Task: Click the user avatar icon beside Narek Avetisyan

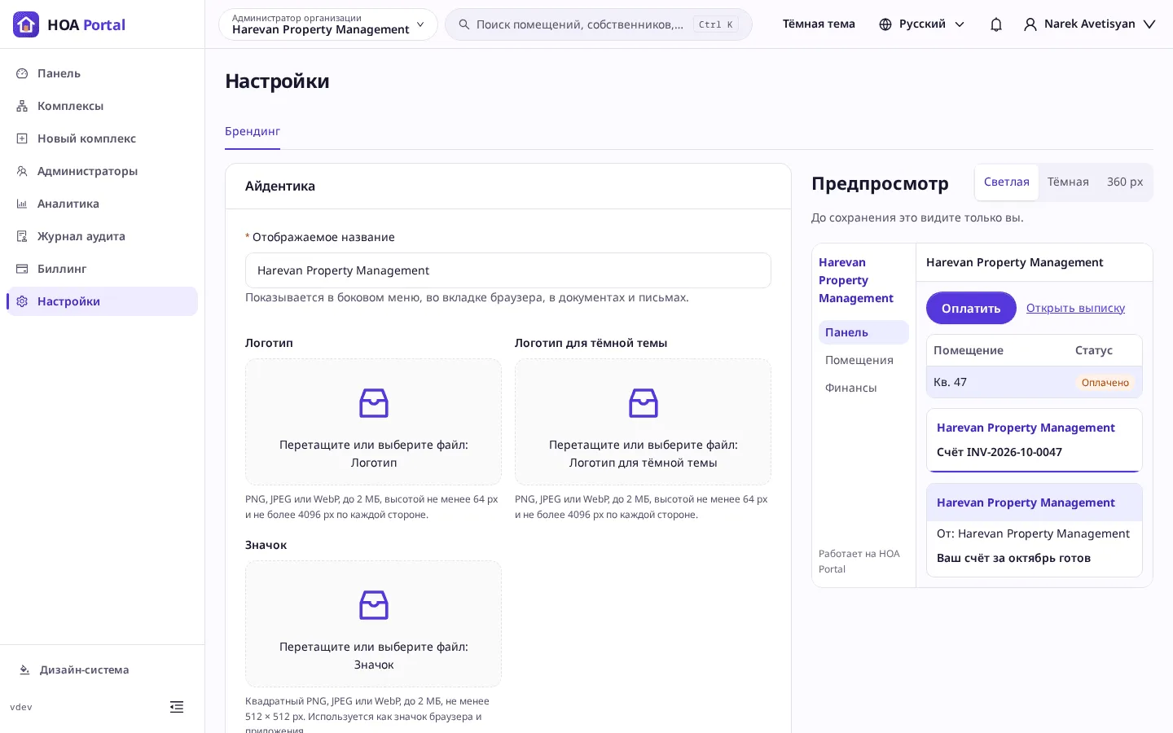Action: [1030, 24]
